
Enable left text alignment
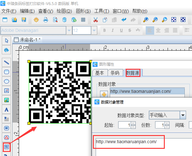tap(150, 30)
